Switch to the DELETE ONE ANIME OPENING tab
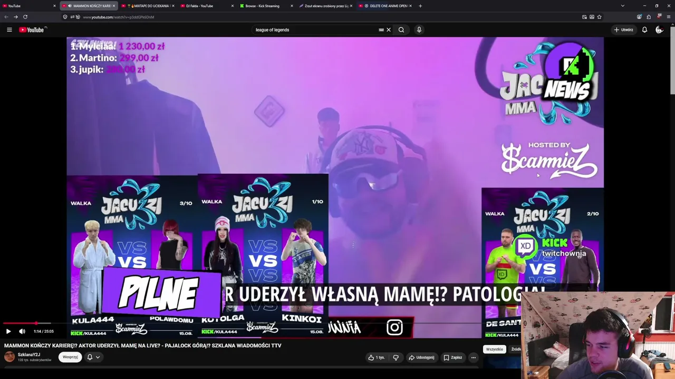 tap(385, 6)
